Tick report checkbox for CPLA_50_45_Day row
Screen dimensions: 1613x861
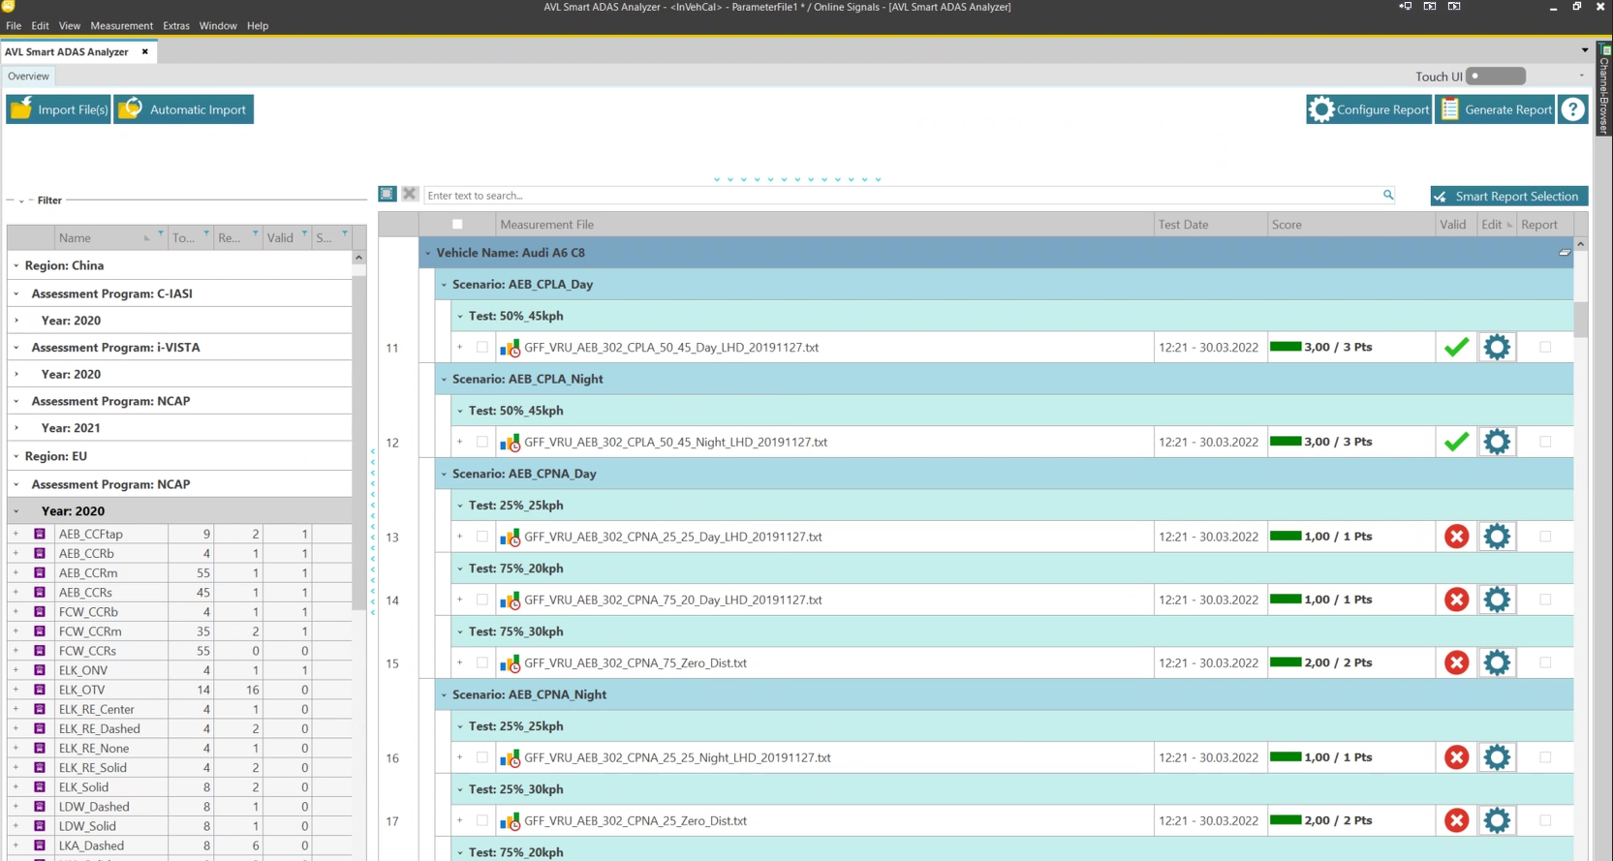(x=1545, y=347)
